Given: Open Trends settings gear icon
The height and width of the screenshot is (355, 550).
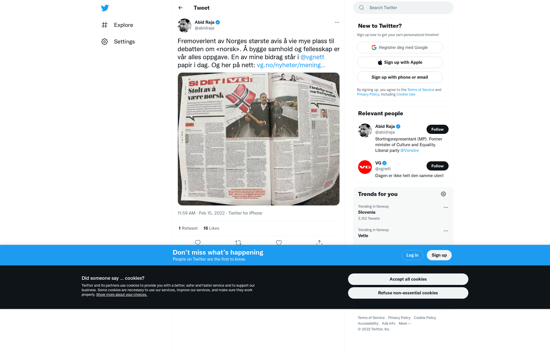Looking at the screenshot, I should point(443,194).
